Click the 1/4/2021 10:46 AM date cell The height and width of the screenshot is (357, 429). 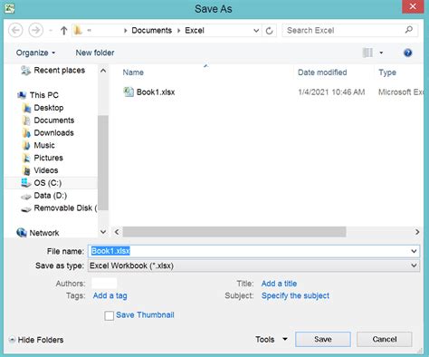pos(331,92)
